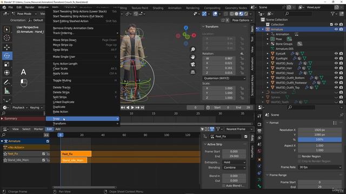Toggle Stand_Idle_Main track mute checkbox
Image resolution: width=346 pixels, height=194 pixels.
pyautogui.click(x=43, y=160)
